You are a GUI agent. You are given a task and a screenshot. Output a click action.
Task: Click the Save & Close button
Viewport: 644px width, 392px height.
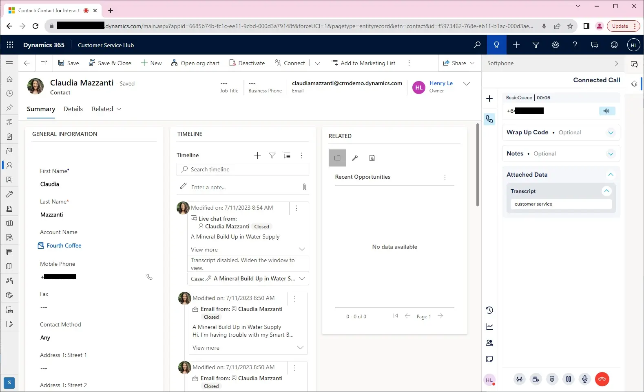point(111,63)
